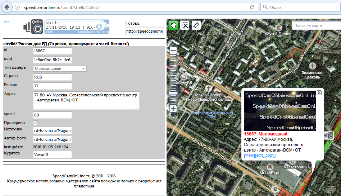Select the hand pan tool on map

(x=174, y=25)
